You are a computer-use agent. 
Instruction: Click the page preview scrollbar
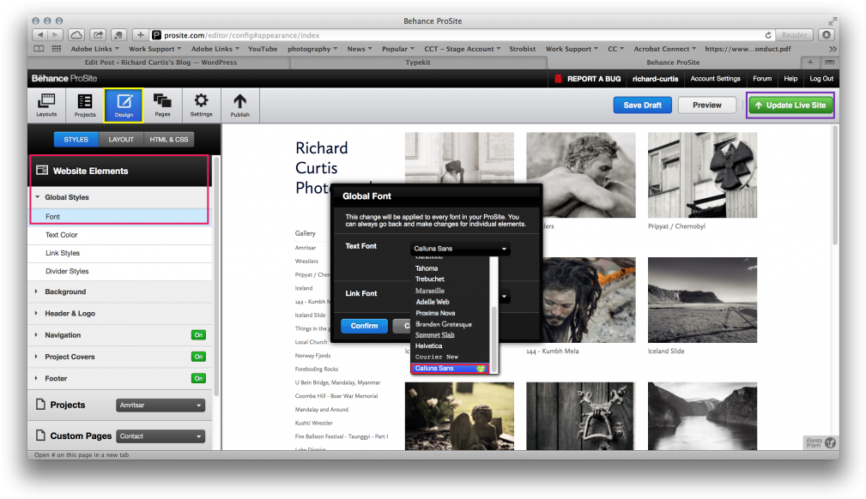click(x=834, y=185)
